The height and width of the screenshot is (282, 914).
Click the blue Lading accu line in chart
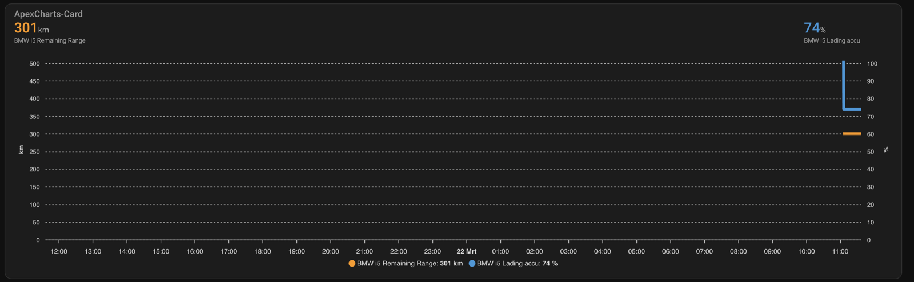point(852,109)
